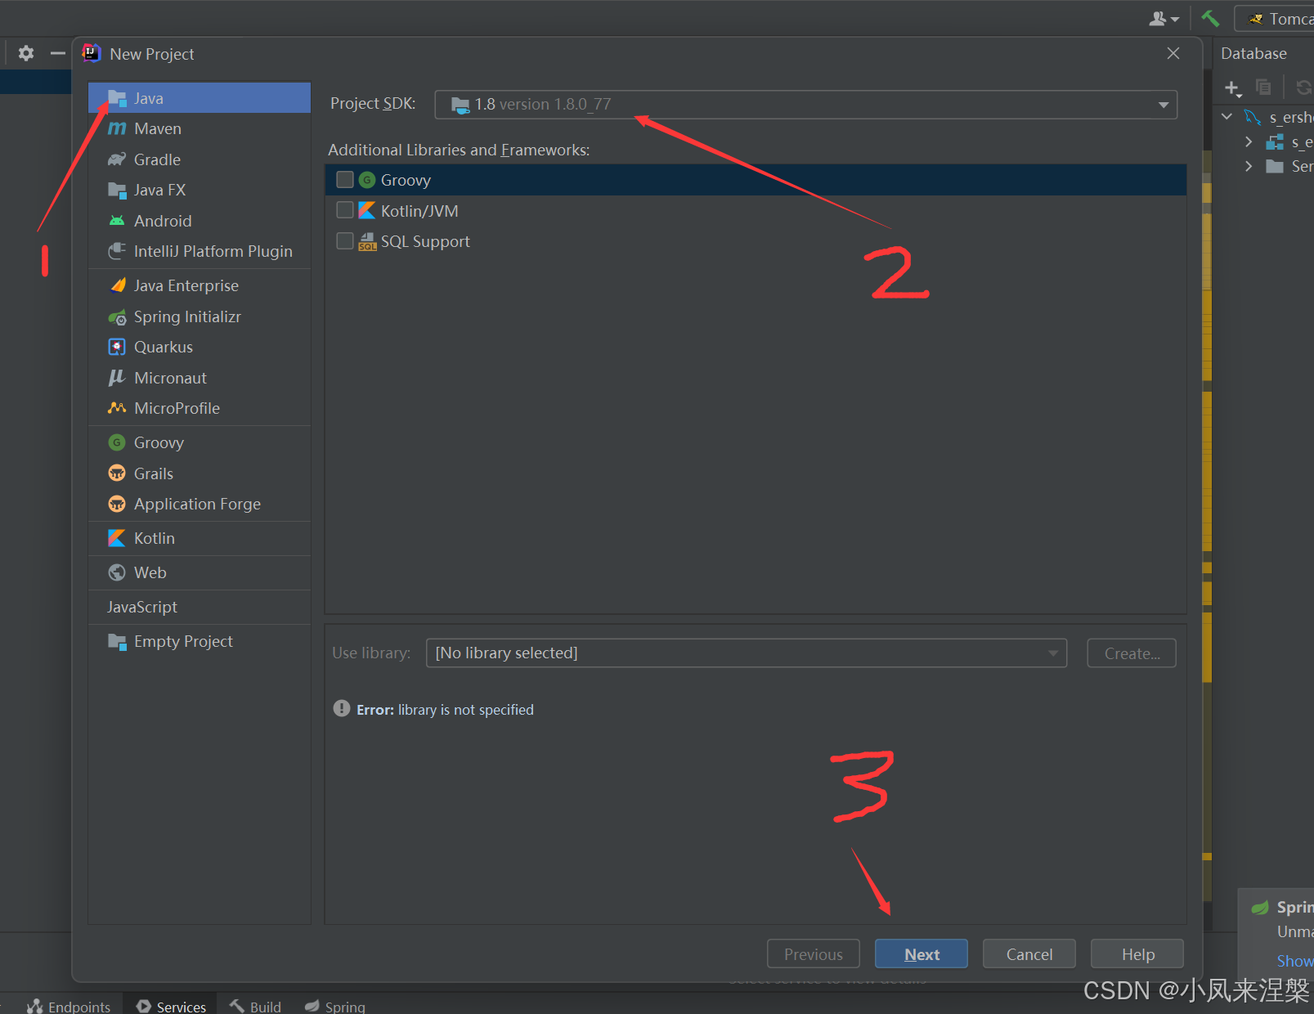Choose the Empty Project option

(199, 641)
